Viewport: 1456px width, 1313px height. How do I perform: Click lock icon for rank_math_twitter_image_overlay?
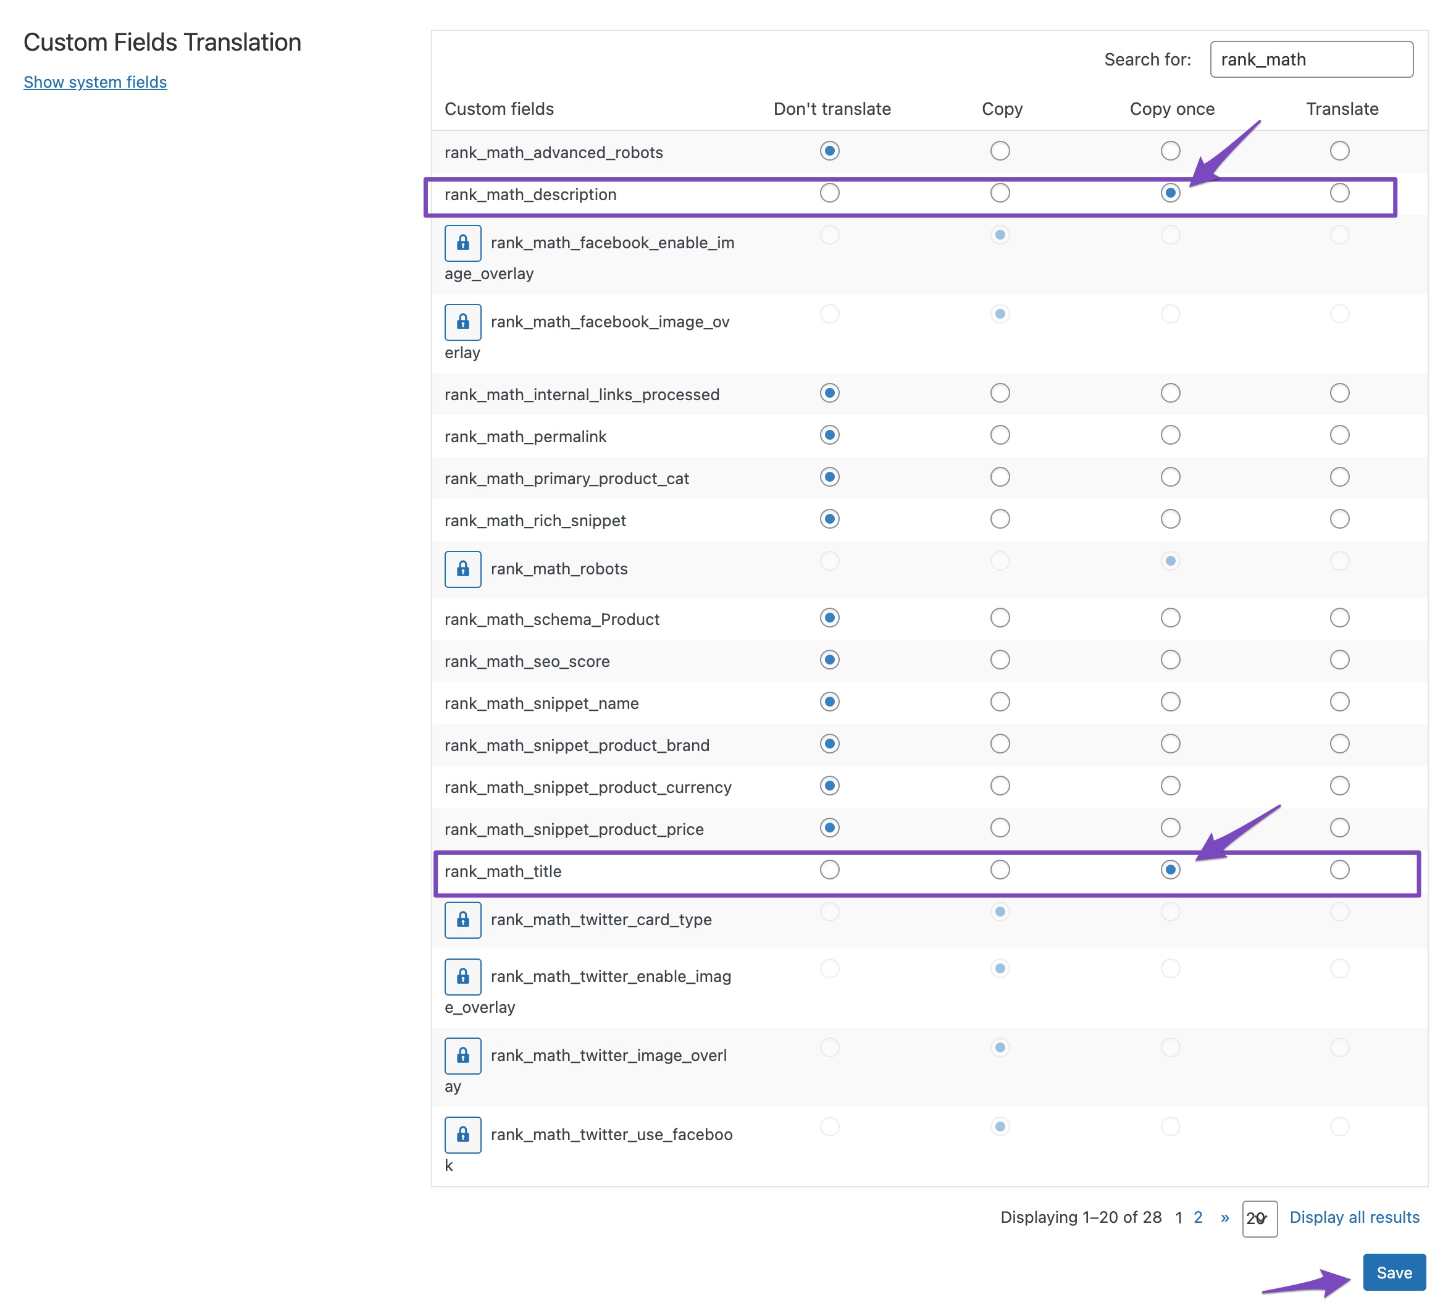[462, 1056]
